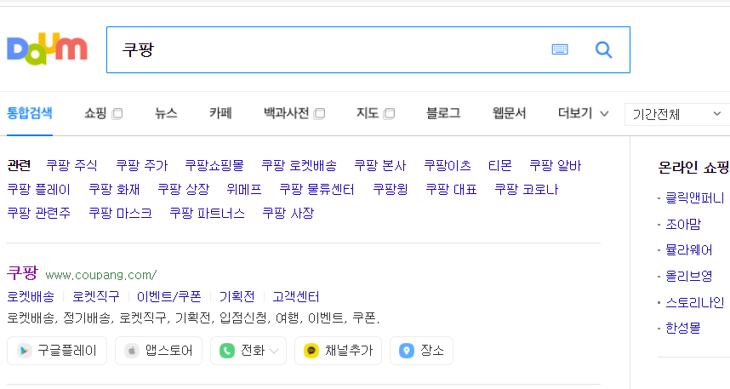Click the App Store apple icon

click(x=132, y=351)
